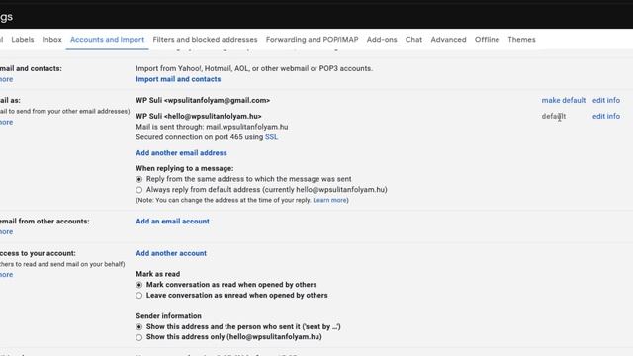Click the default label for hello@wpsulitanfolyam.hu
633x356 pixels.
coord(554,116)
